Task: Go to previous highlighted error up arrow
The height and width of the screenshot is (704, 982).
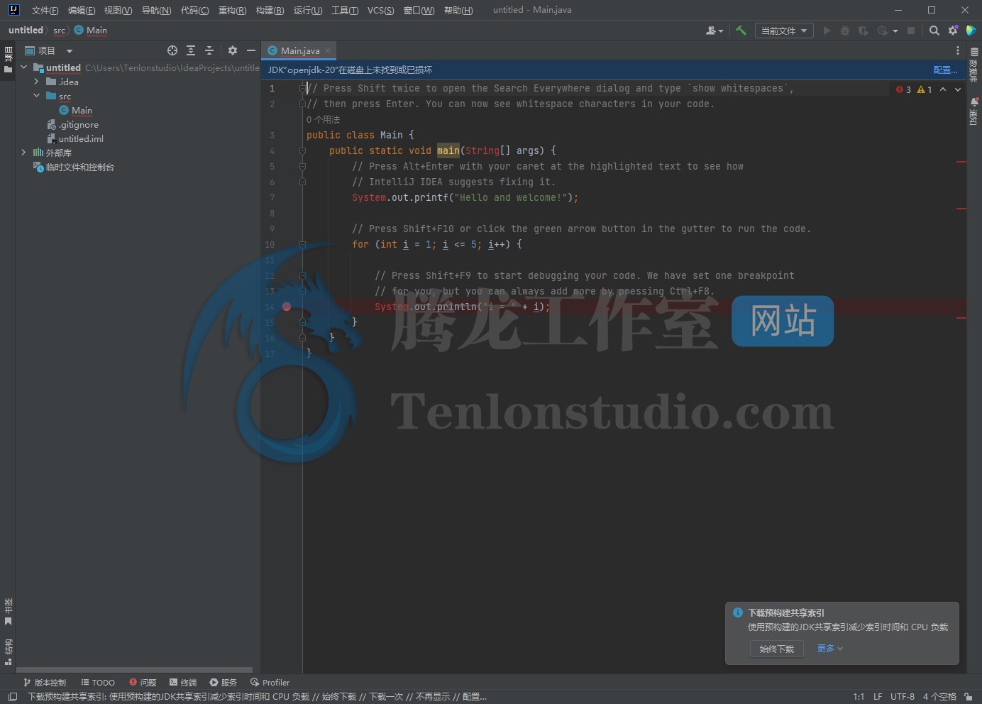Action: (943, 89)
